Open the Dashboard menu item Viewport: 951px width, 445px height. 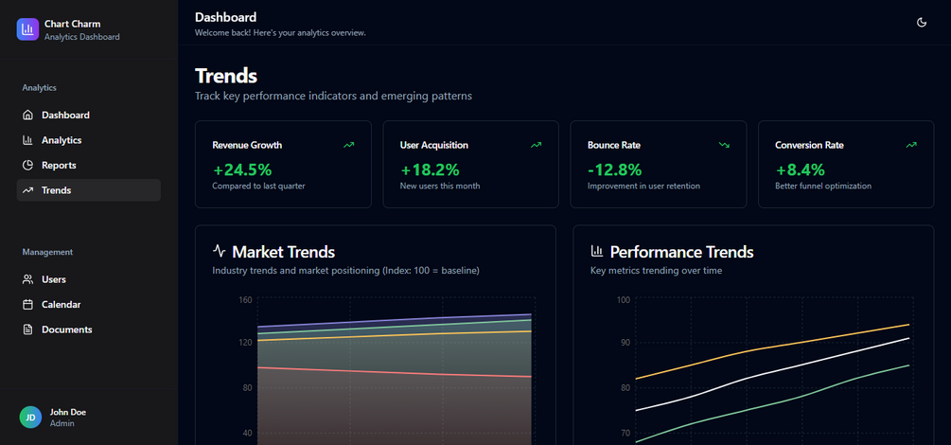click(x=89, y=115)
